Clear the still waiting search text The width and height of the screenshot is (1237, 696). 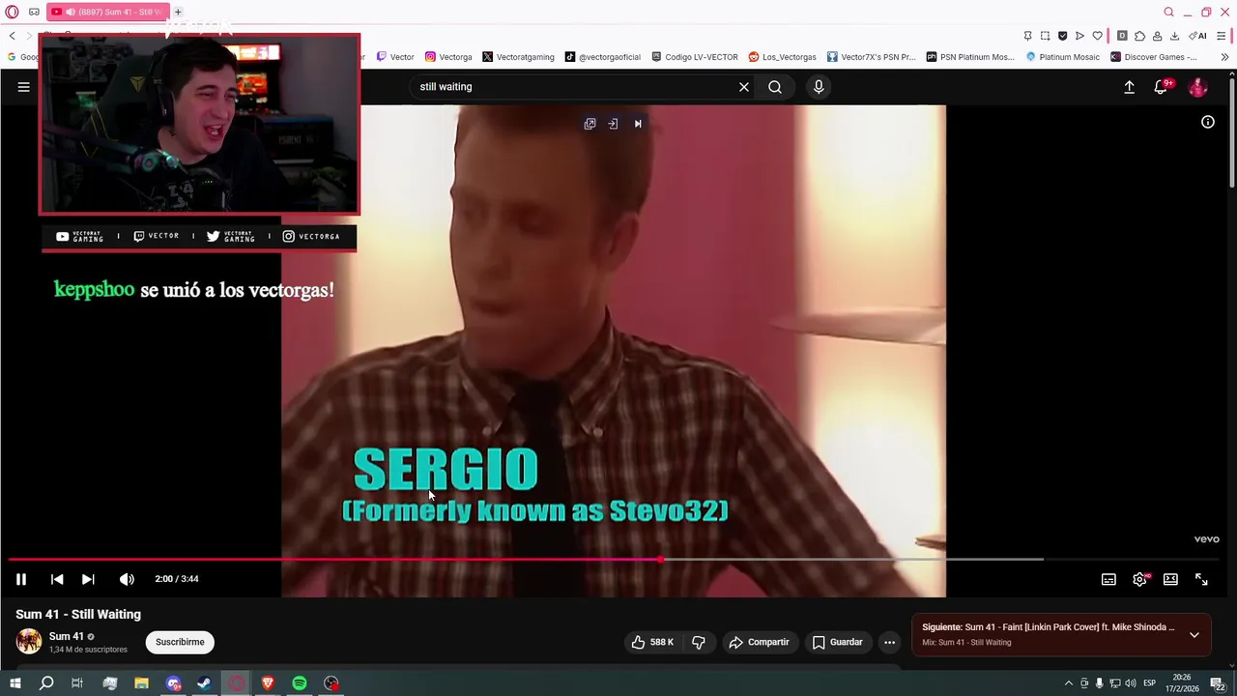click(744, 87)
